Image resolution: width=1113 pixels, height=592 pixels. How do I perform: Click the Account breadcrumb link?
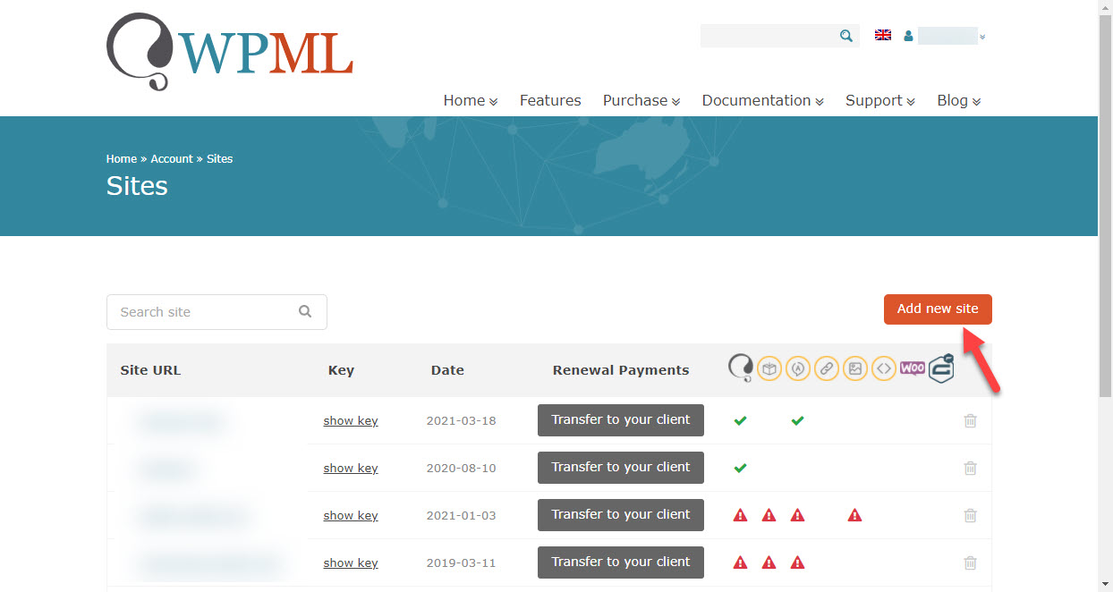click(x=172, y=159)
